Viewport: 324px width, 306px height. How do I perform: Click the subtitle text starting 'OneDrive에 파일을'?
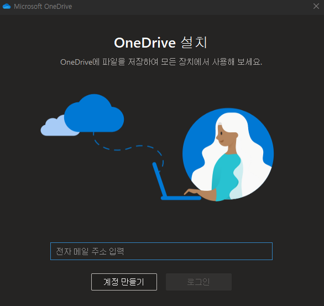tap(161, 62)
